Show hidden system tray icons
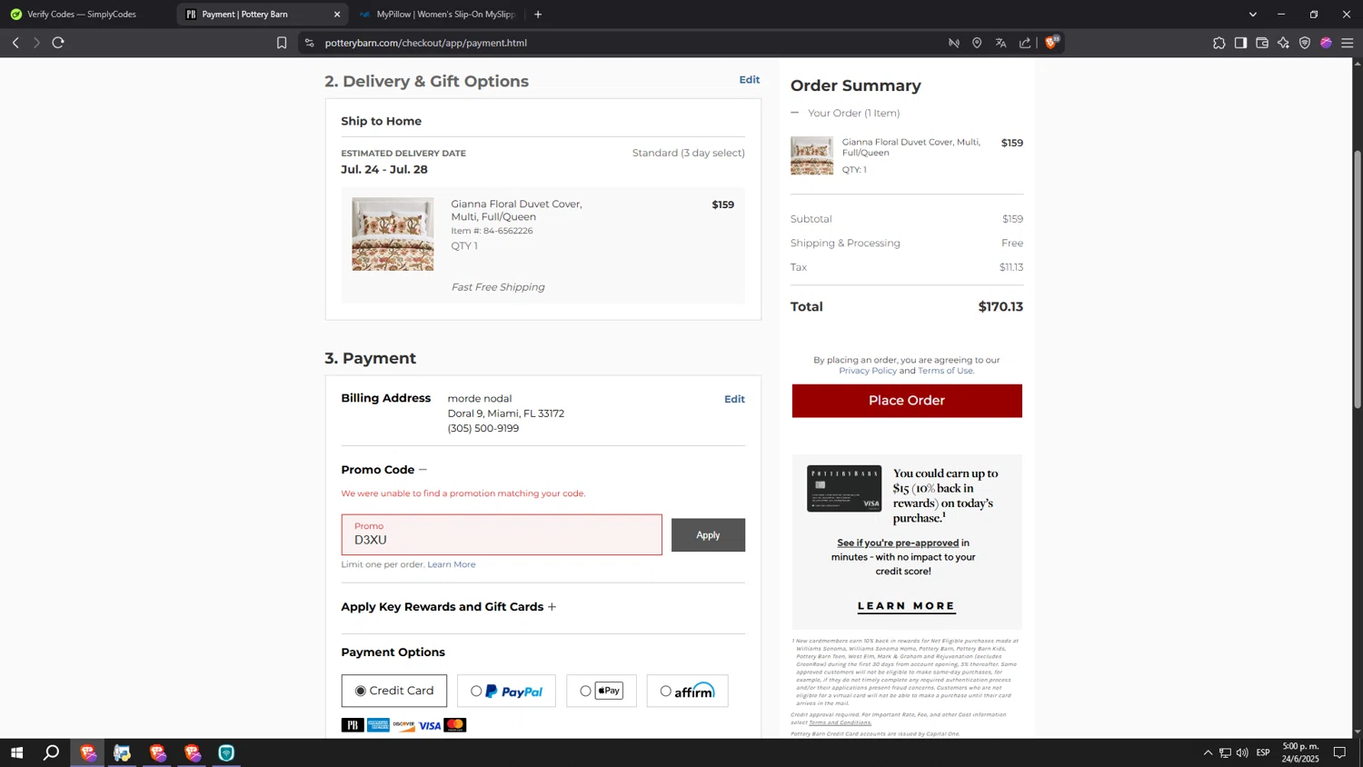Image resolution: width=1363 pixels, height=767 pixels. [x=1208, y=752]
